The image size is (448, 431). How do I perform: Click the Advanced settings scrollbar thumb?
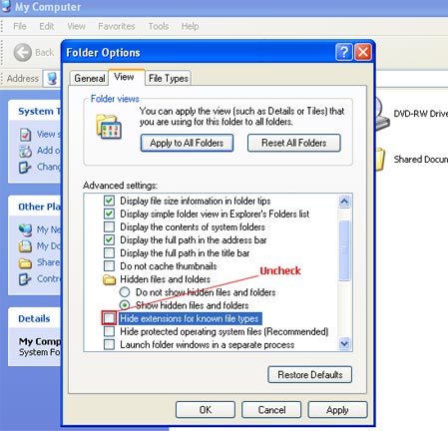click(x=344, y=250)
